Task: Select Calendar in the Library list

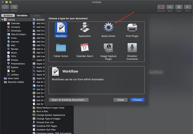Action: pyautogui.click(x=15, y=23)
